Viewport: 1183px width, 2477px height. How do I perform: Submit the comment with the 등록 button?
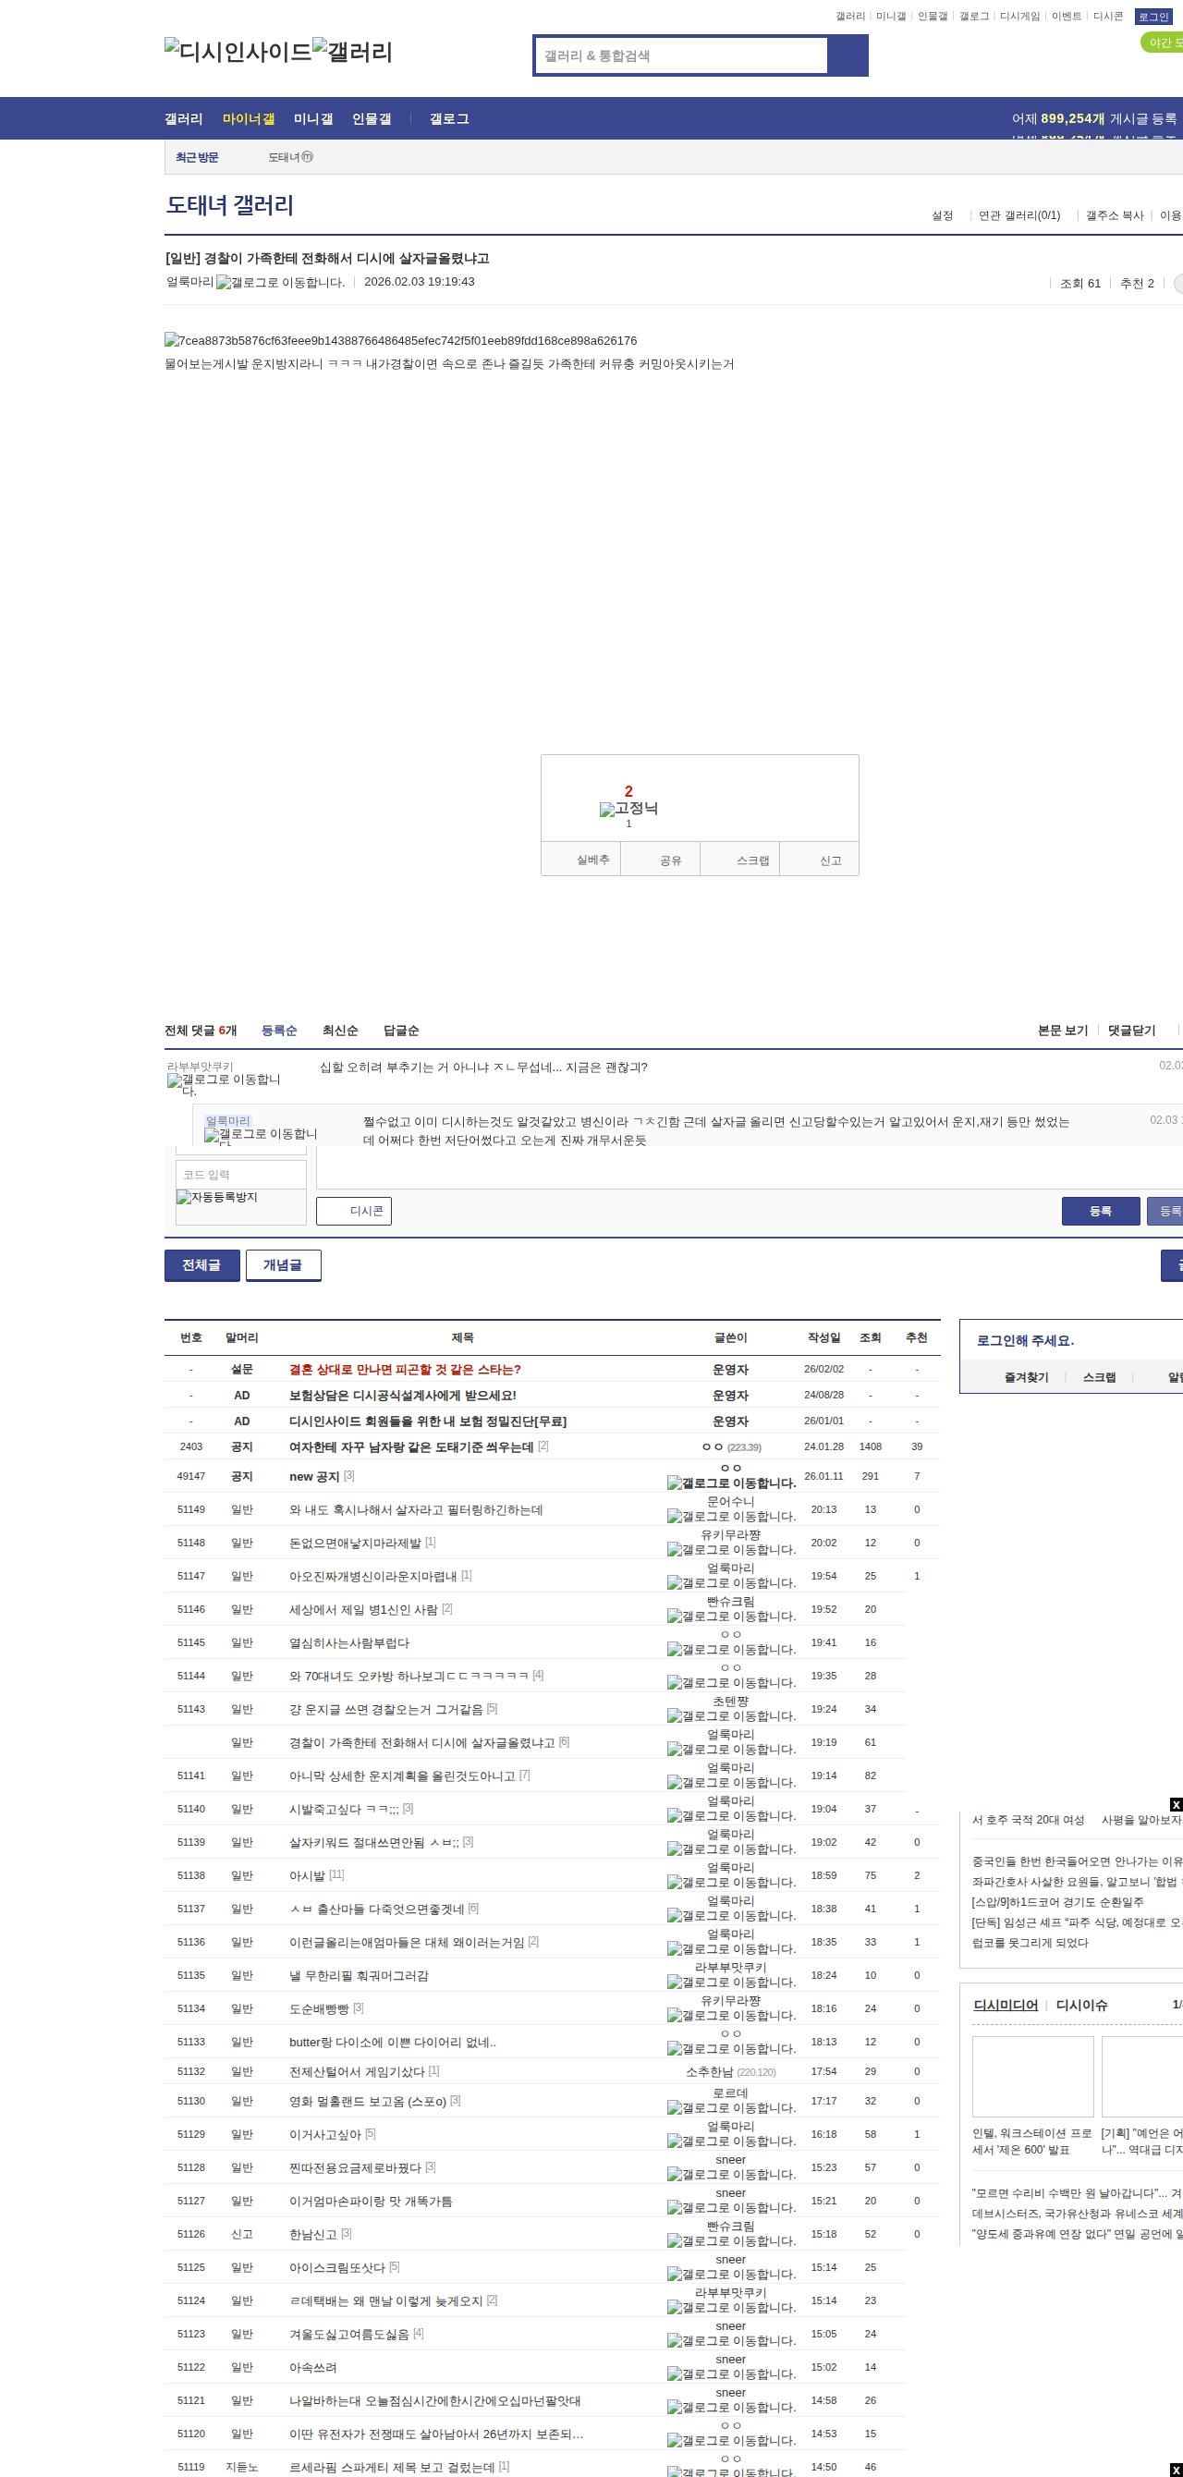pyautogui.click(x=1101, y=1212)
